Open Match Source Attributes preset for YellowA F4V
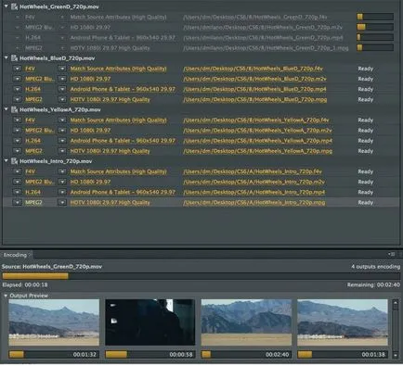The width and height of the screenshot is (403, 366). (119, 120)
